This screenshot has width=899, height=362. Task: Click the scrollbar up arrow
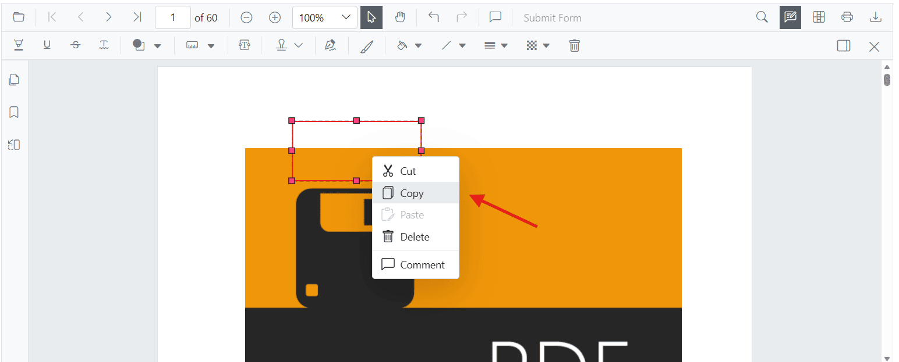(887, 67)
